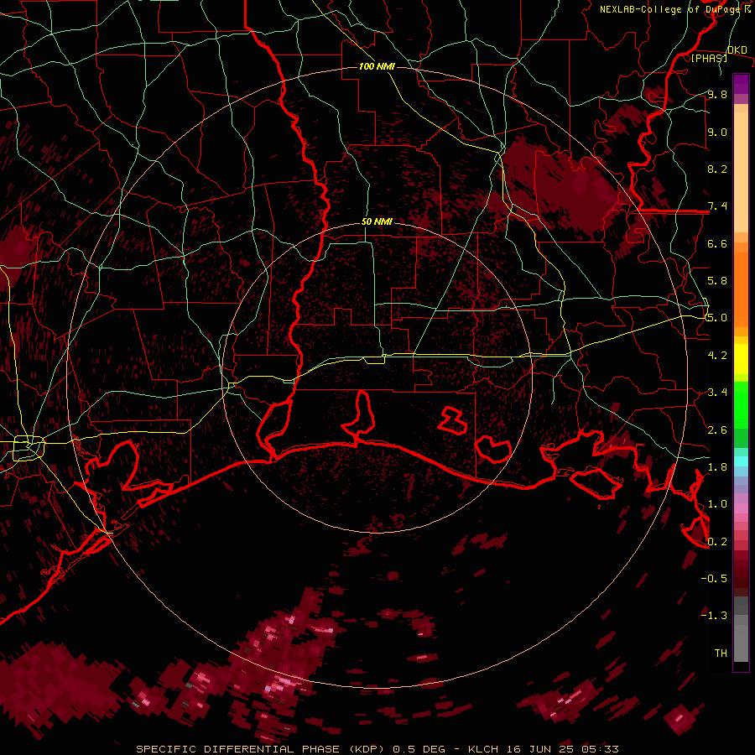Click the bright green swatch in the color bar
Image resolution: width=755 pixels, height=755 pixels.
click(741, 404)
